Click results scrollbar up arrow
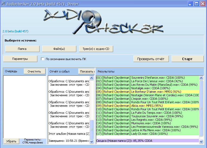Image resolution: width=207 pixels, height=148 pixels. point(201,78)
